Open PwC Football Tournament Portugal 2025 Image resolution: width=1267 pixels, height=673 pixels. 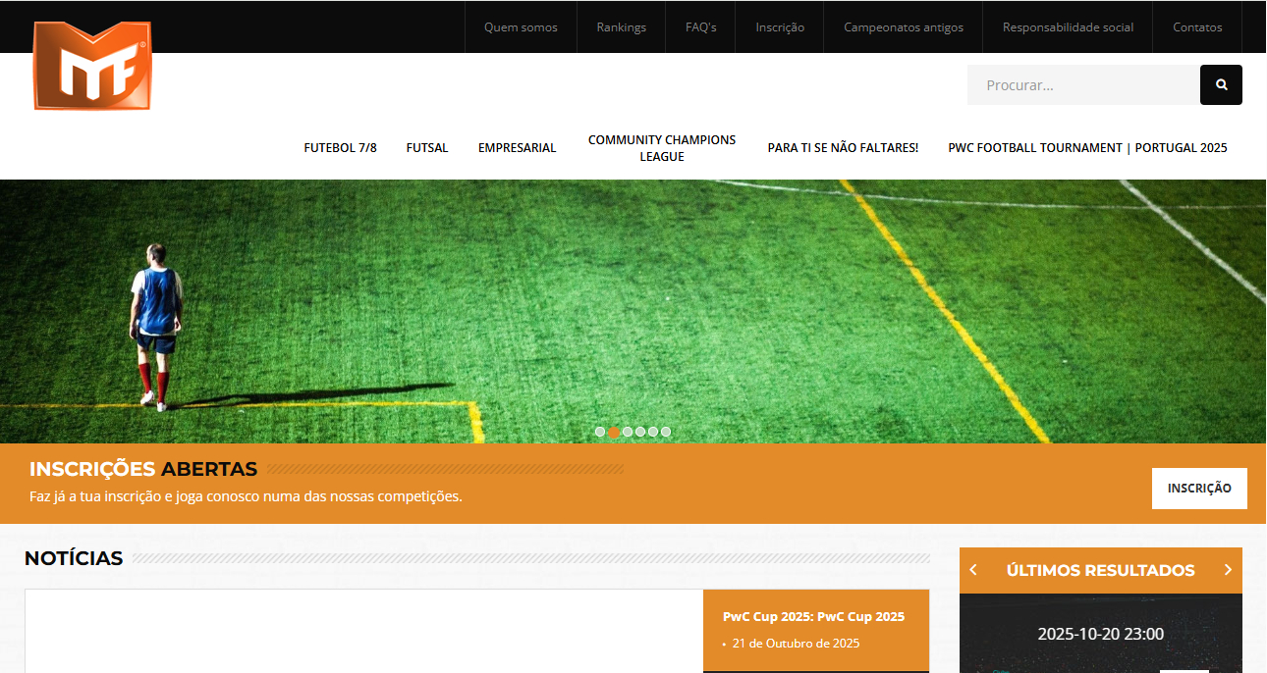pyautogui.click(x=1087, y=148)
